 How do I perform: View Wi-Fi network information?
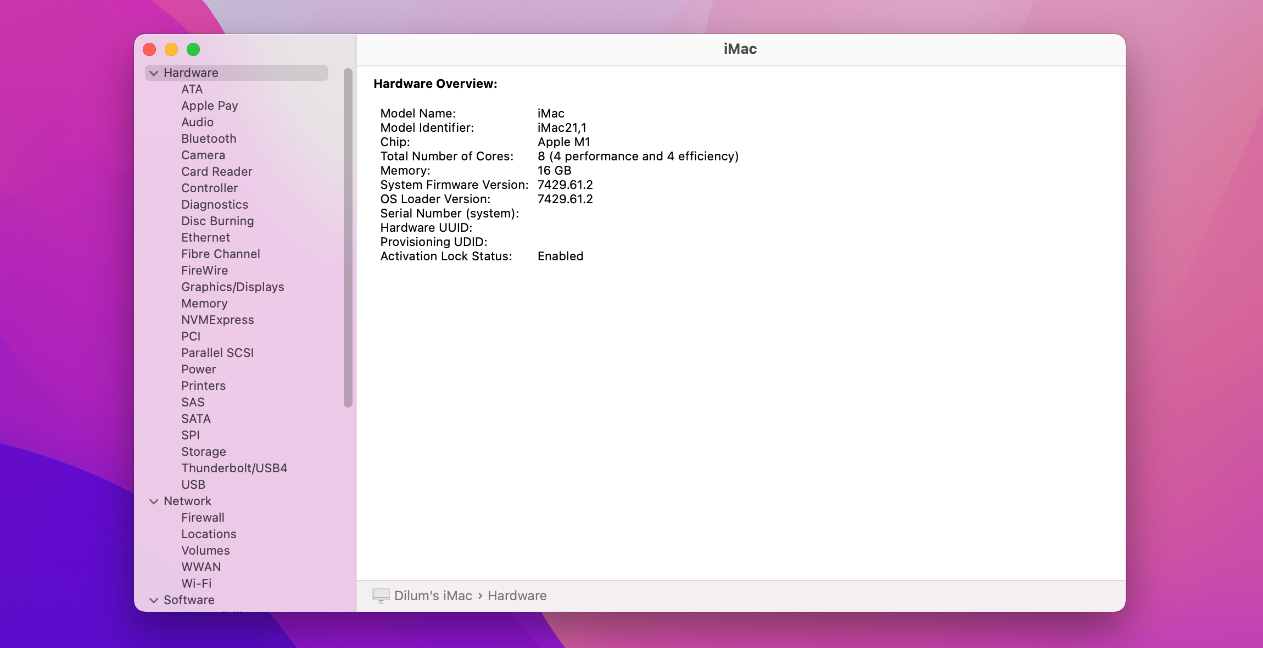coord(196,583)
